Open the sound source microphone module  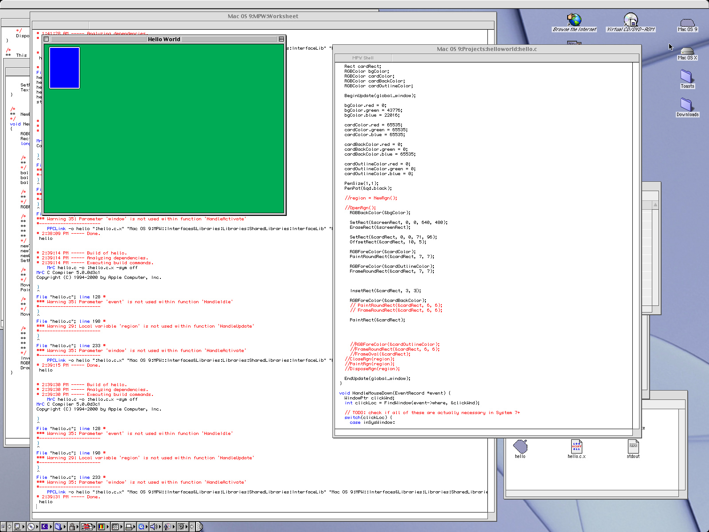169,527
